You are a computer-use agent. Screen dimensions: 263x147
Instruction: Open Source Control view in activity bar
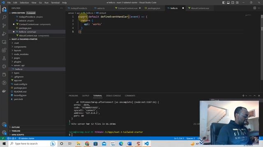[4, 25]
